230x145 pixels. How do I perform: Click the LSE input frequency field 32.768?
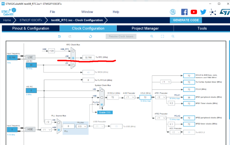(12, 57)
